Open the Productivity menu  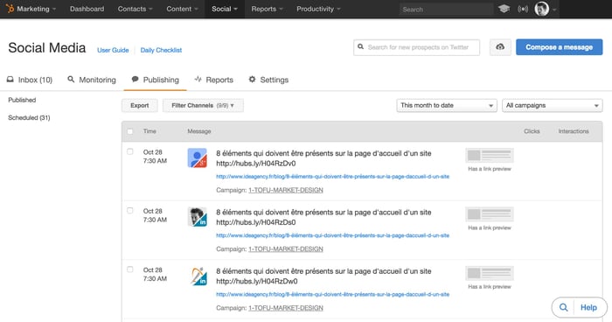point(318,9)
